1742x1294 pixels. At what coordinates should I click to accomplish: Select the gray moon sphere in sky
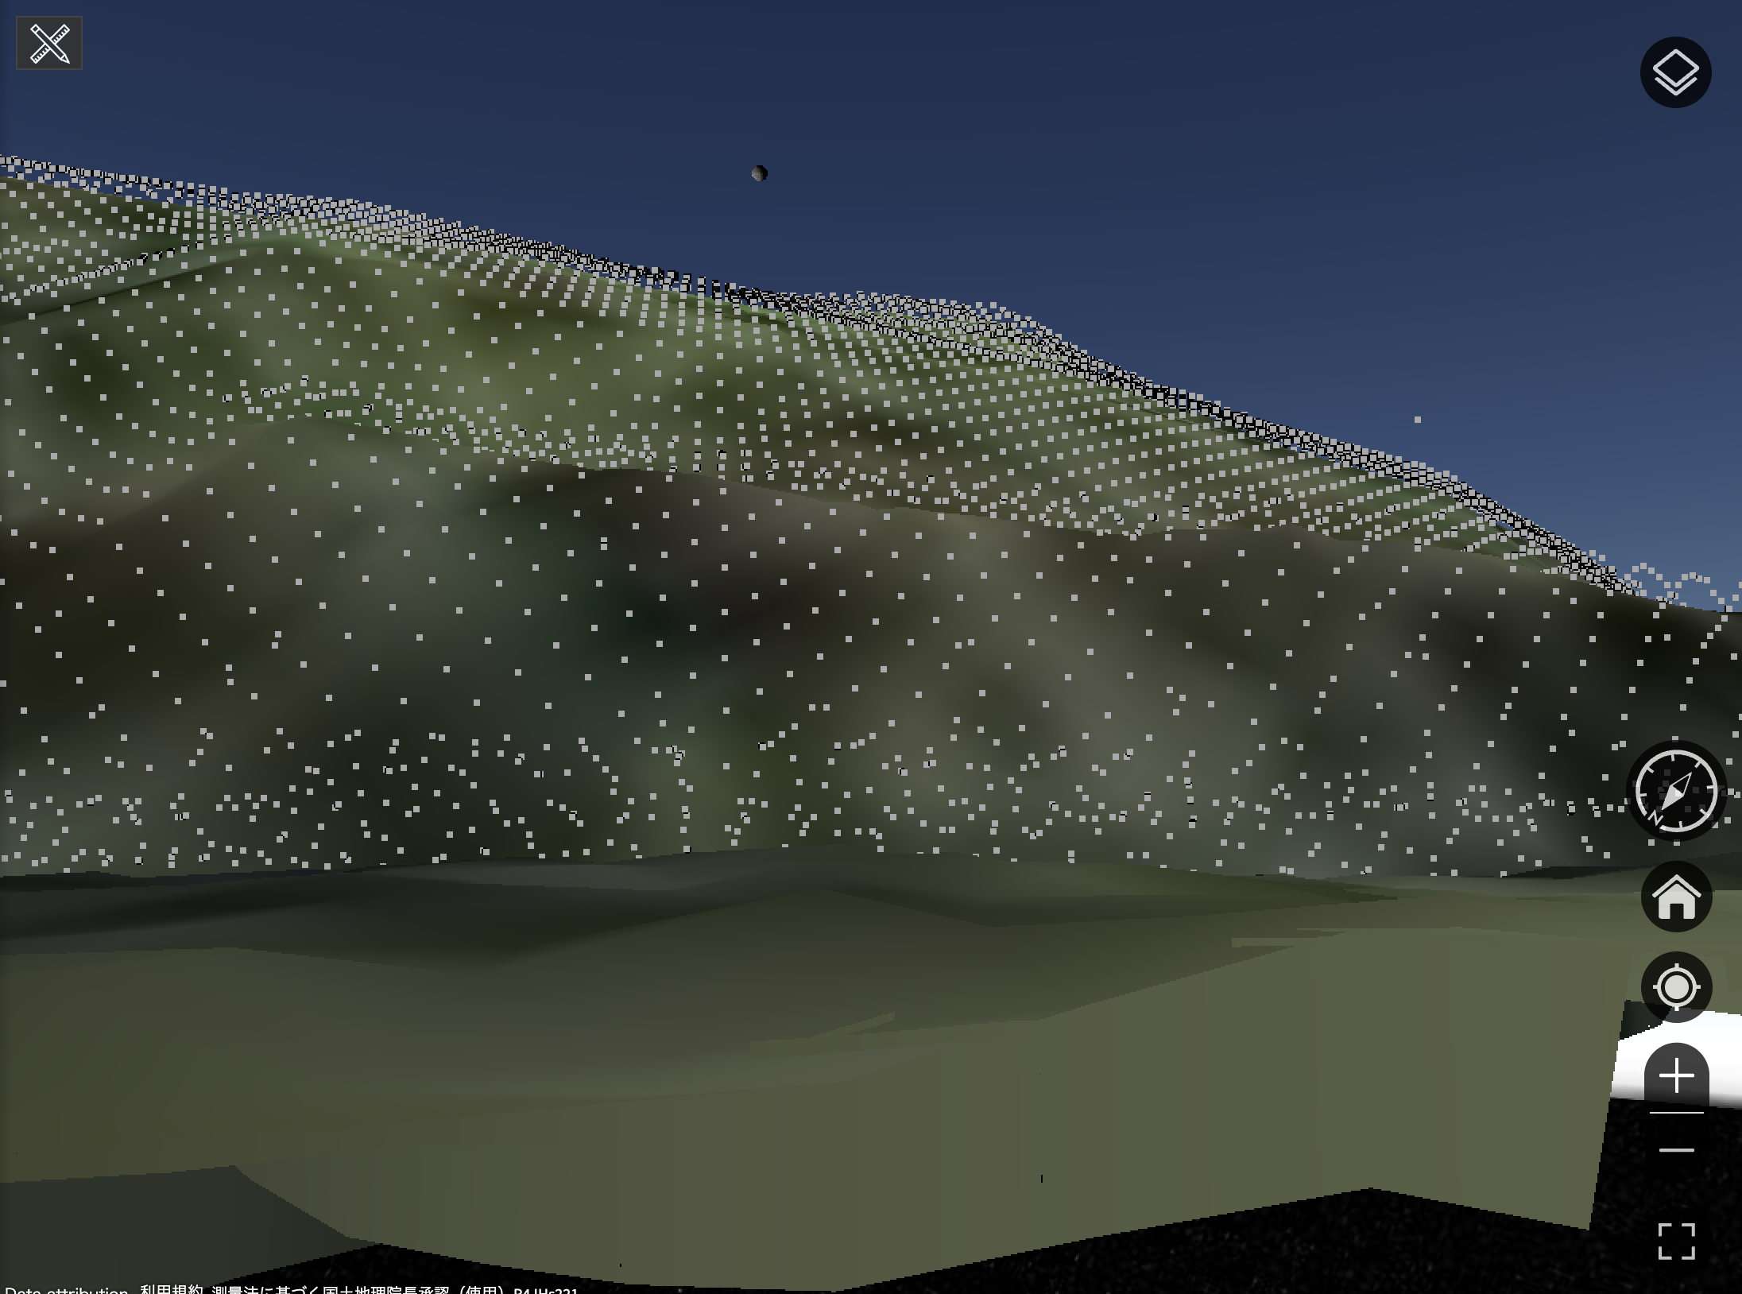pyautogui.click(x=759, y=173)
